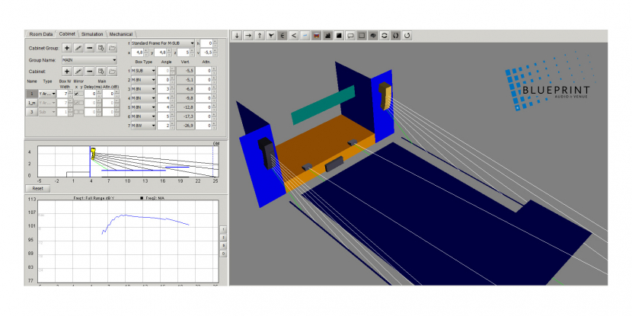Image resolution: width=632 pixels, height=316 pixels.
Task: Click the single-arrow reset rotation icon
Action: point(407,36)
